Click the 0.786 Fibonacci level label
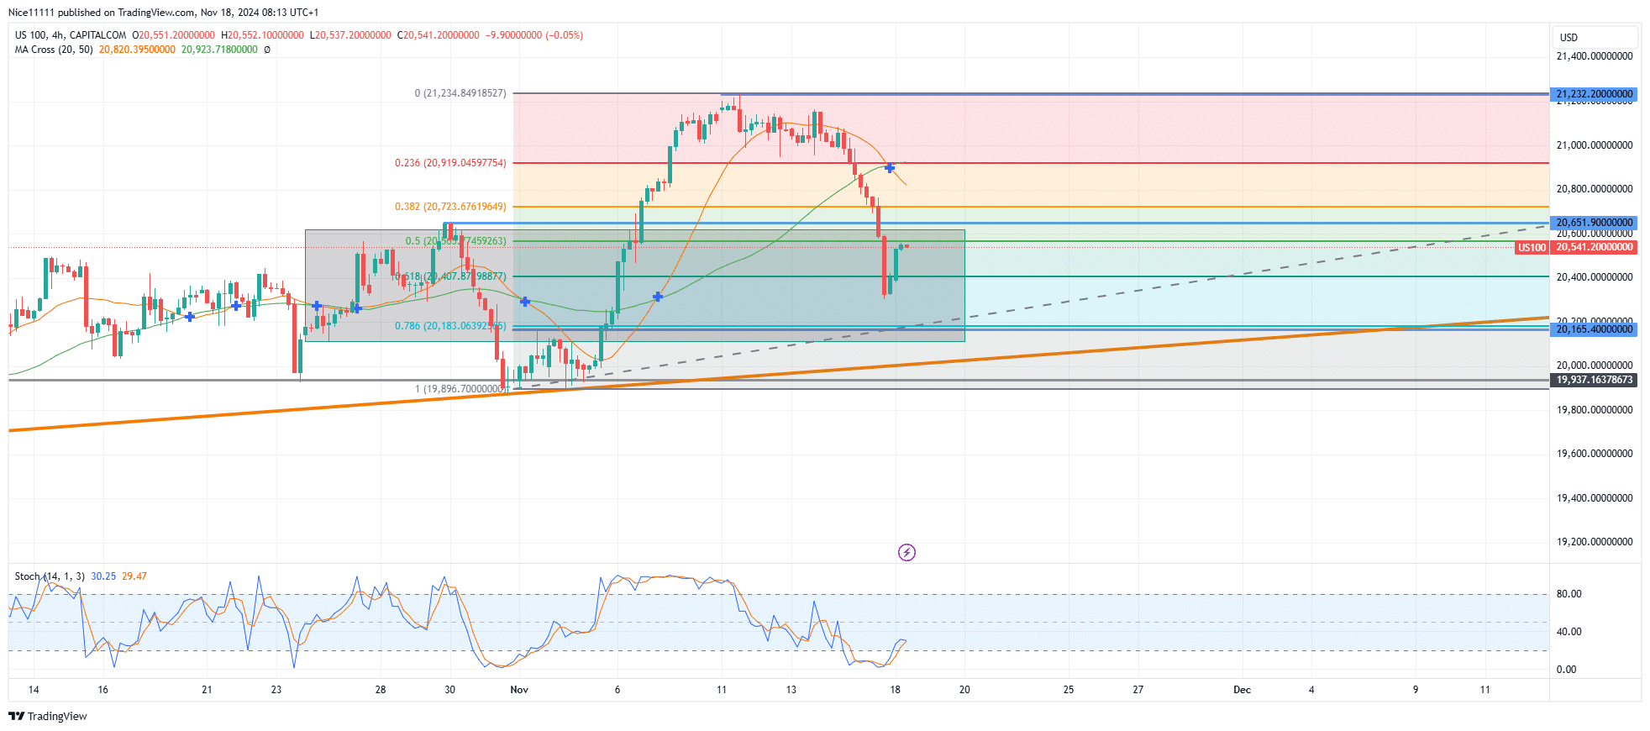Image resolution: width=1650 pixels, height=731 pixels. 450,326
